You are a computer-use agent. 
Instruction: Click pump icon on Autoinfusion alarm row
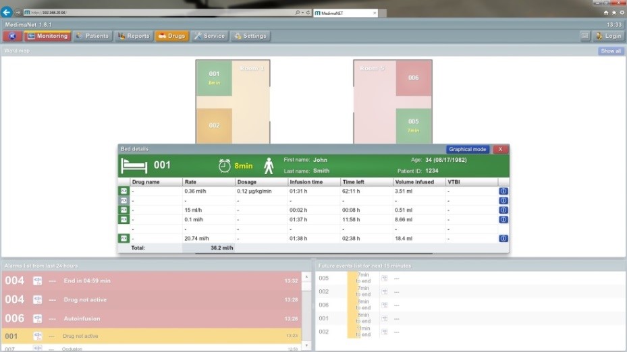tap(38, 318)
